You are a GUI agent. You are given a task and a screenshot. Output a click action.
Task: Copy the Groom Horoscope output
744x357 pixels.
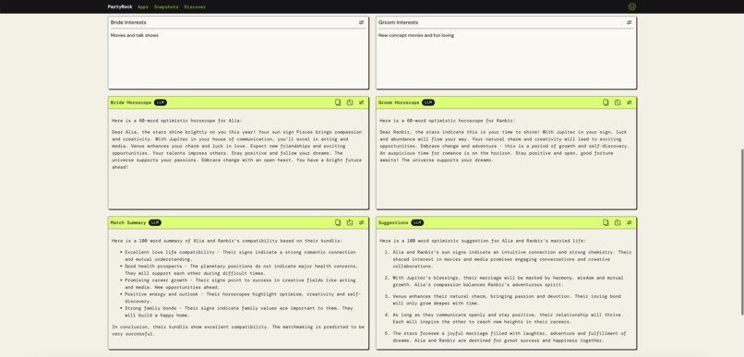[606, 102]
